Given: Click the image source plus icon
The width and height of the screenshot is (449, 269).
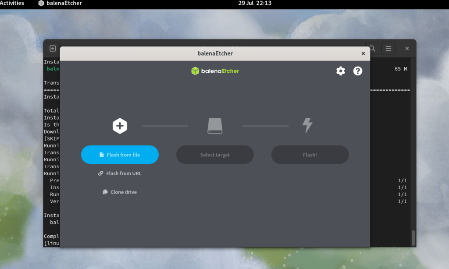Looking at the screenshot, I should [x=119, y=125].
